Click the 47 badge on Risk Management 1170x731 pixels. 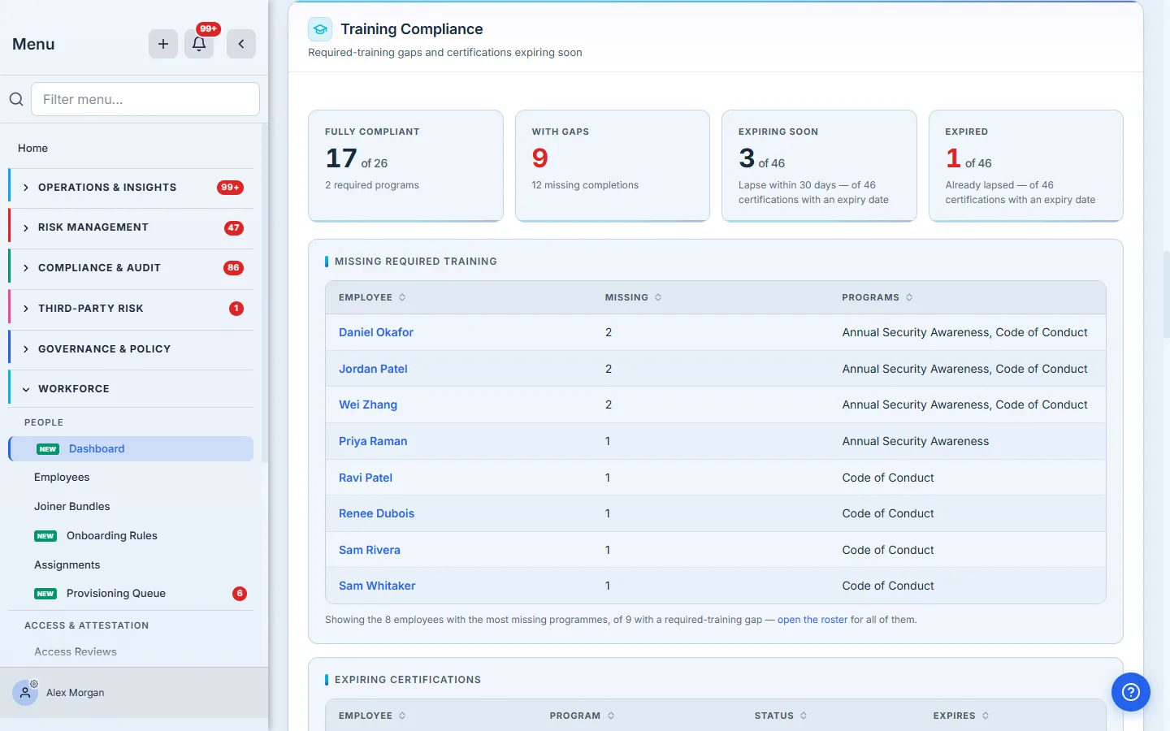pyautogui.click(x=234, y=227)
